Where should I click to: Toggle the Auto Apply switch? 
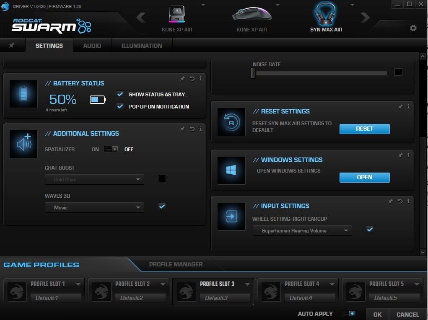[349, 314]
